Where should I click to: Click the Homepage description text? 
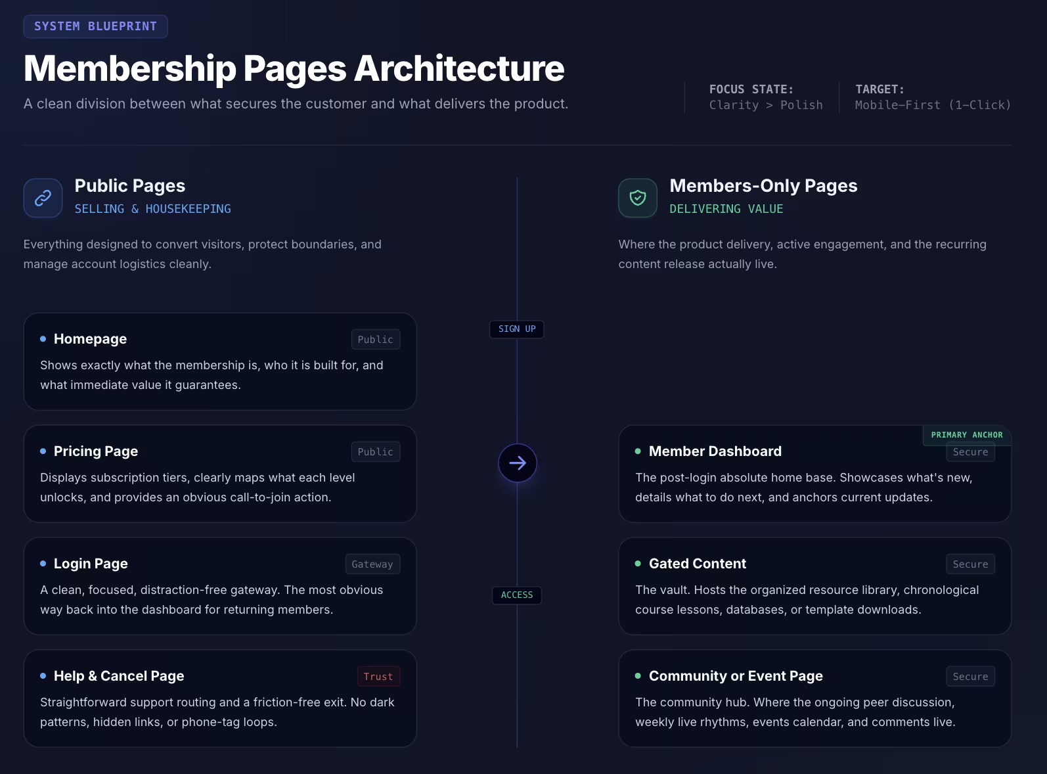point(212,375)
